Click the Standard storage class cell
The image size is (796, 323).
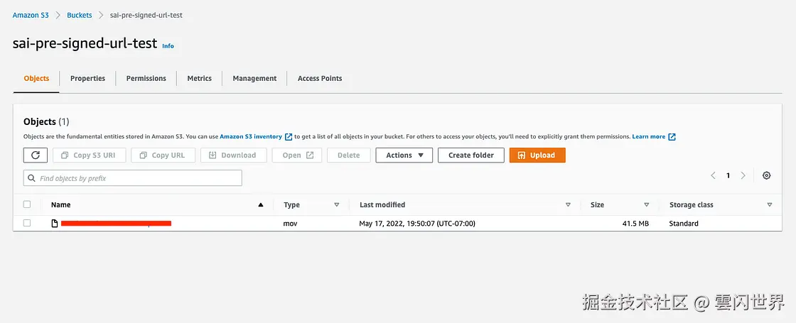(684, 224)
